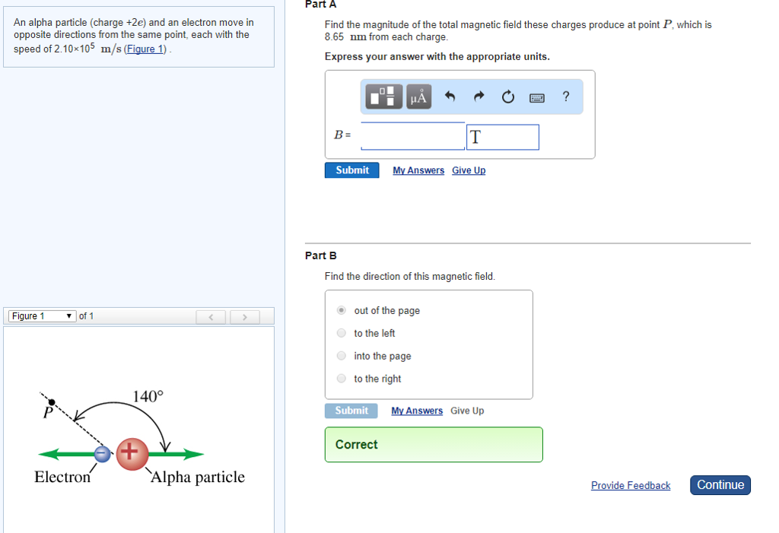Viewport: 779px width, 533px height.
Task: Click the previous figure chevron
Action: tap(211, 316)
